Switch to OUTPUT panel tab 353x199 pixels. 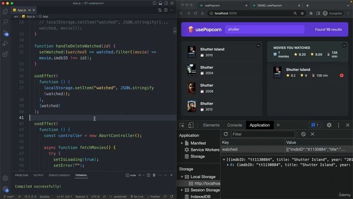[x=38, y=175]
